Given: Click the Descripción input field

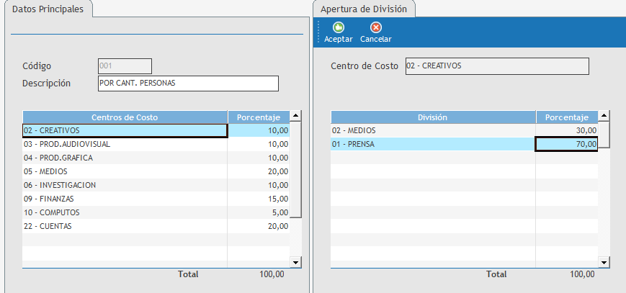Looking at the screenshot, I should pyautogui.click(x=187, y=84).
